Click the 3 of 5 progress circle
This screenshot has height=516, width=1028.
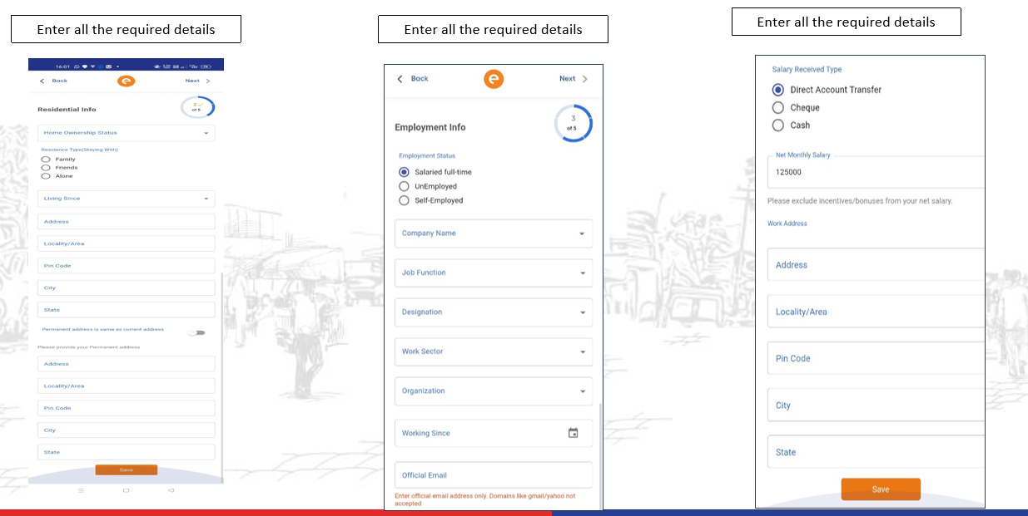[573, 123]
